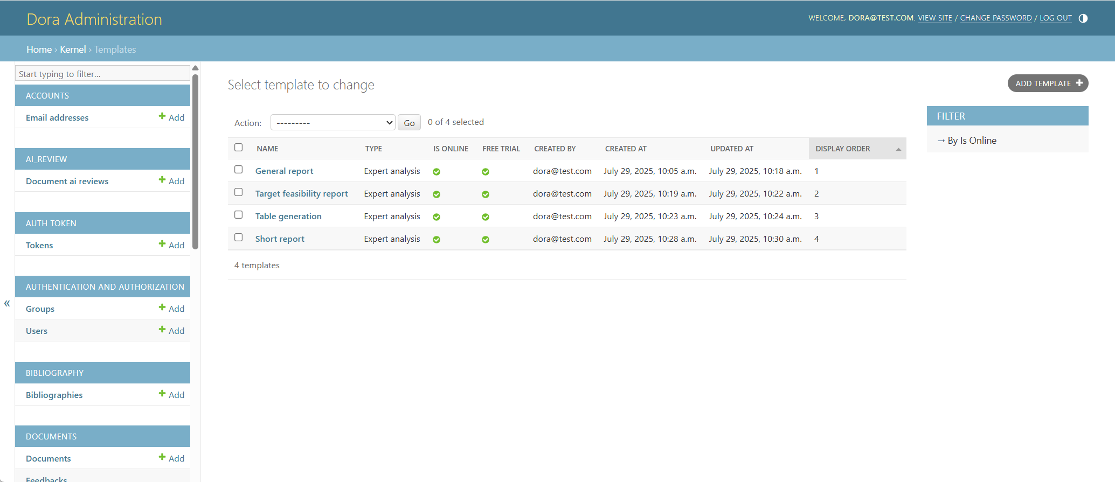1115x482 pixels.
Task: Select the Short report row checkbox
Action: [x=239, y=237]
